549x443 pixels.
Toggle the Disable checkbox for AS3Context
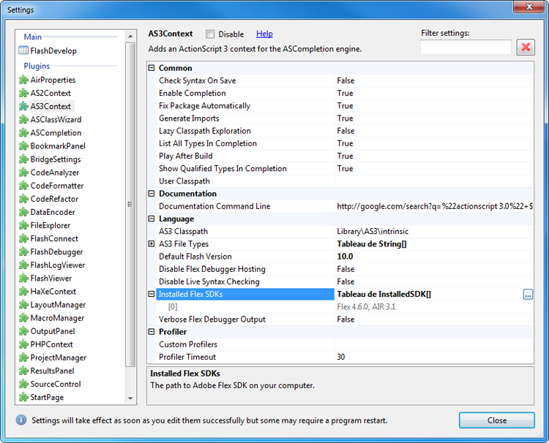coord(210,34)
